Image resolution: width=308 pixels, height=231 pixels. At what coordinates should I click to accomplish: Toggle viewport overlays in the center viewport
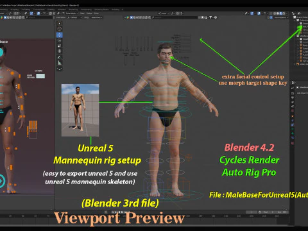click(259, 13)
